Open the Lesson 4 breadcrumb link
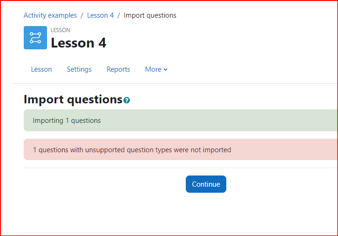 point(100,15)
